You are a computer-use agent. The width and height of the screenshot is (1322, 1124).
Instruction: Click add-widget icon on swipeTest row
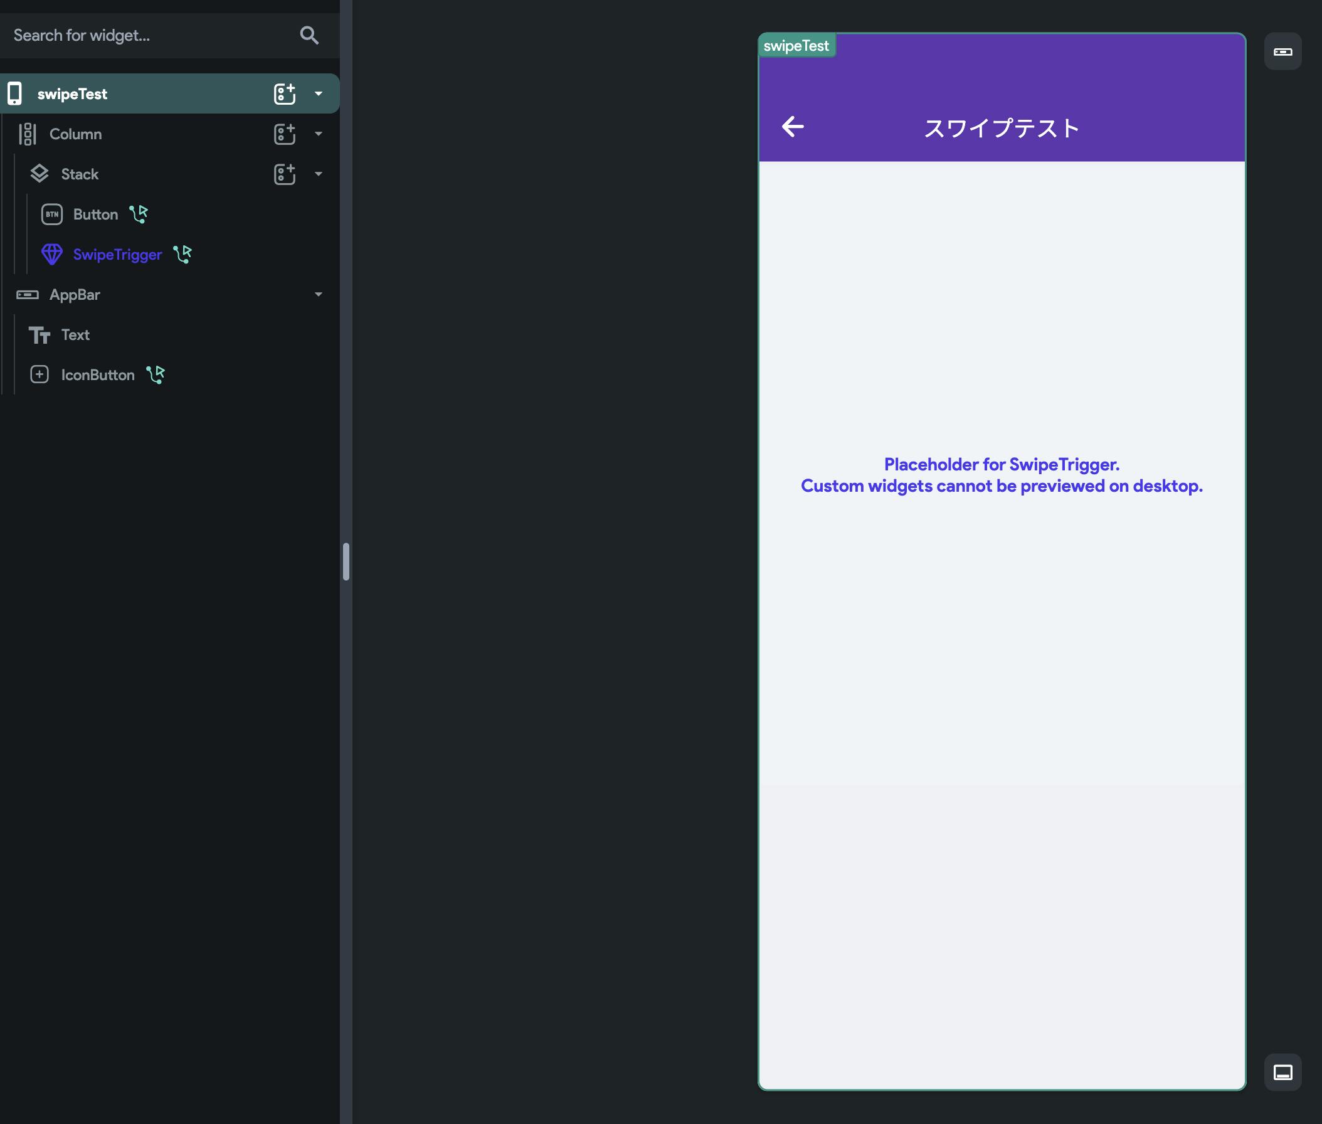point(284,93)
